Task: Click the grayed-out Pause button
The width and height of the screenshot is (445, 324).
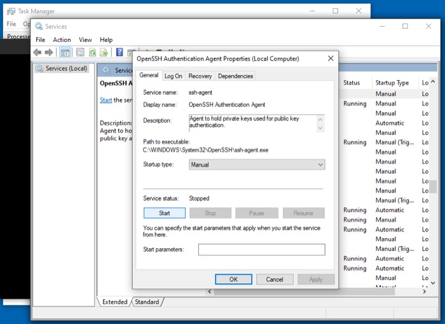Action: 257,213
